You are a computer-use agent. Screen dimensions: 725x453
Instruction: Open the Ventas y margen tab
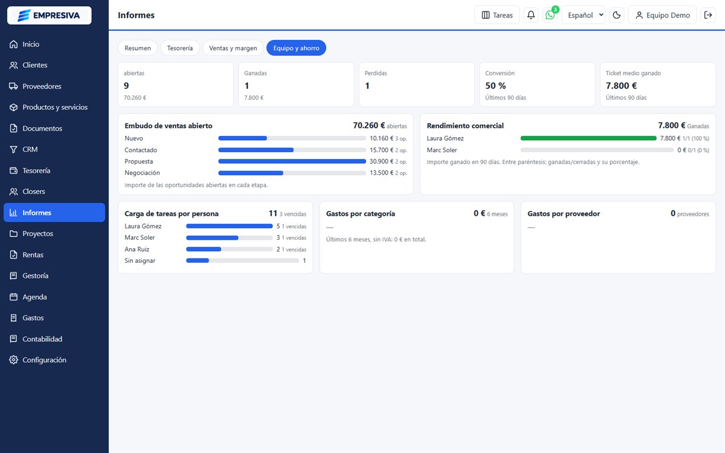coord(233,48)
